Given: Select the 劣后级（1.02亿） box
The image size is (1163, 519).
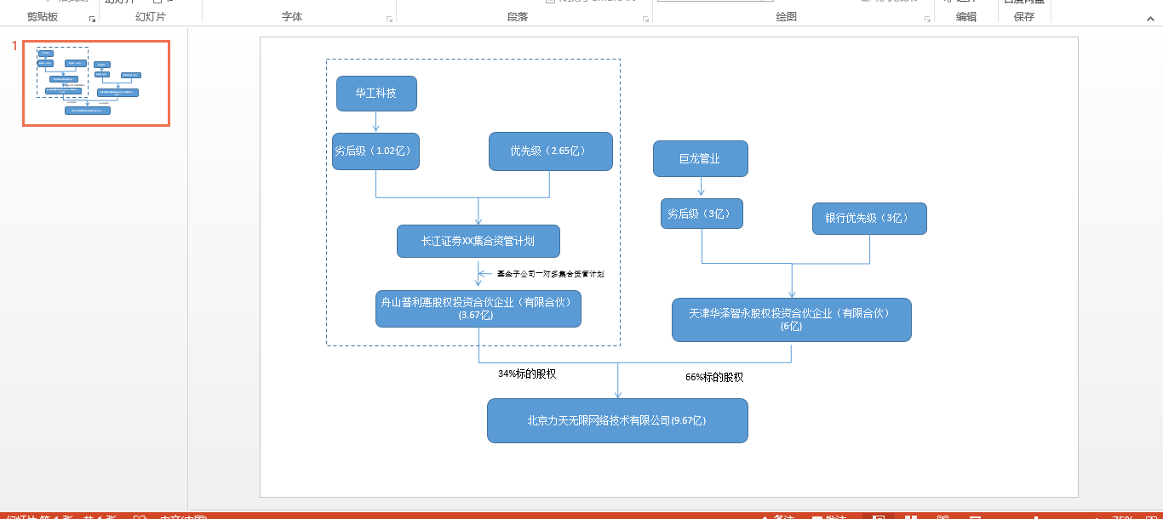Looking at the screenshot, I should point(375,151).
